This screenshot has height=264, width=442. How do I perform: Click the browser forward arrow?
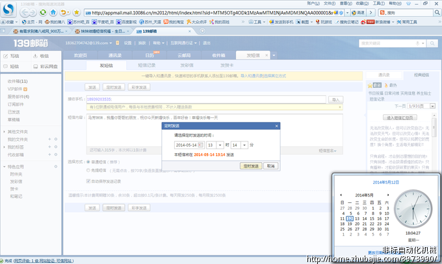32,12
